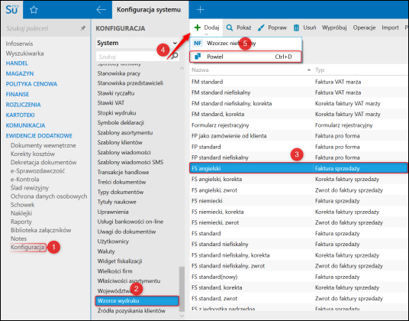Click the green plus Dodaj icon

(198, 28)
